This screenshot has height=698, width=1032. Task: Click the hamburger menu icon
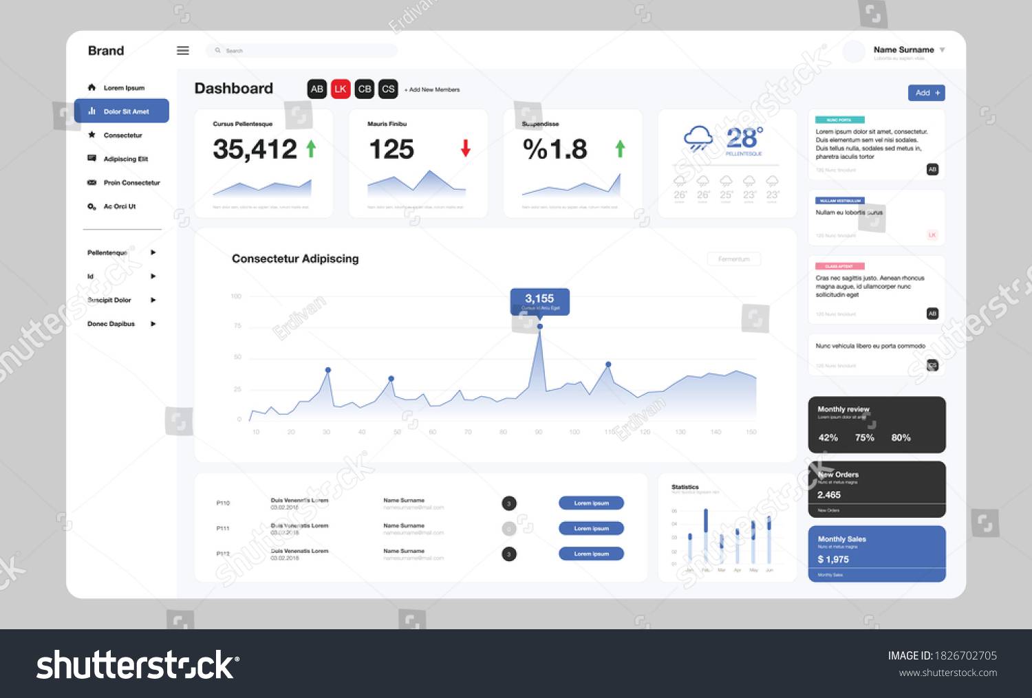[x=183, y=51]
